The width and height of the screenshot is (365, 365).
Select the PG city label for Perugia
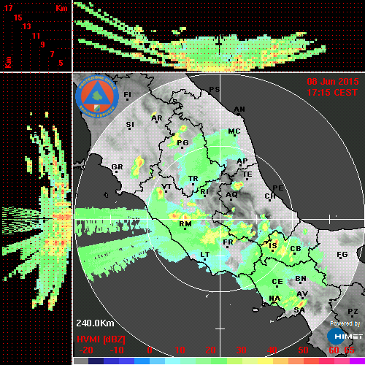182,142
